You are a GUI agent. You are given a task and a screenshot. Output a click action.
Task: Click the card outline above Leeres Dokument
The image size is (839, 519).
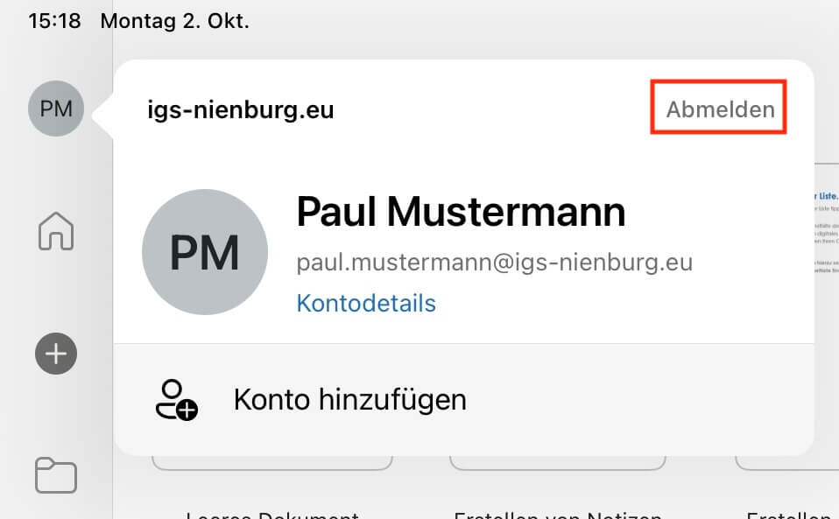click(x=272, y=463)
